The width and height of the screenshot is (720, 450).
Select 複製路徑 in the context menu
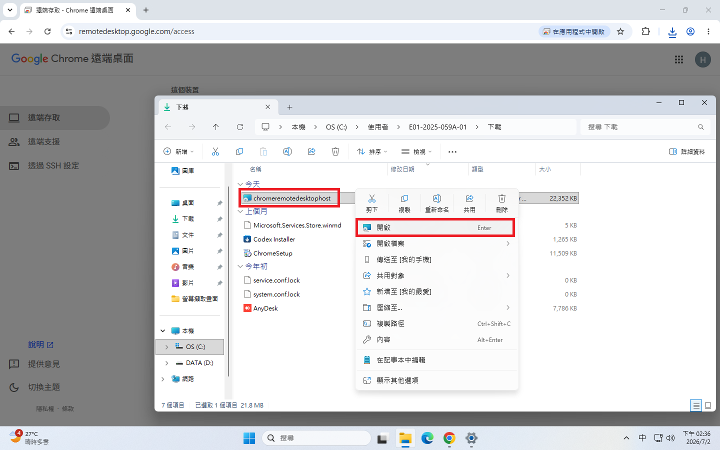[436, 323]
